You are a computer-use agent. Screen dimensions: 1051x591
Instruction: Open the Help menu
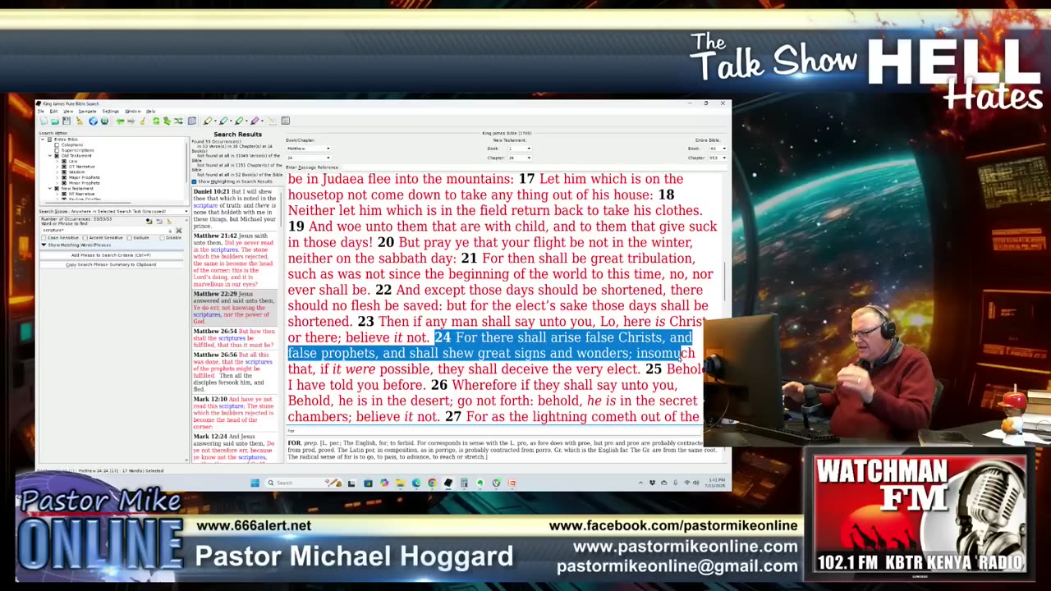150,111
